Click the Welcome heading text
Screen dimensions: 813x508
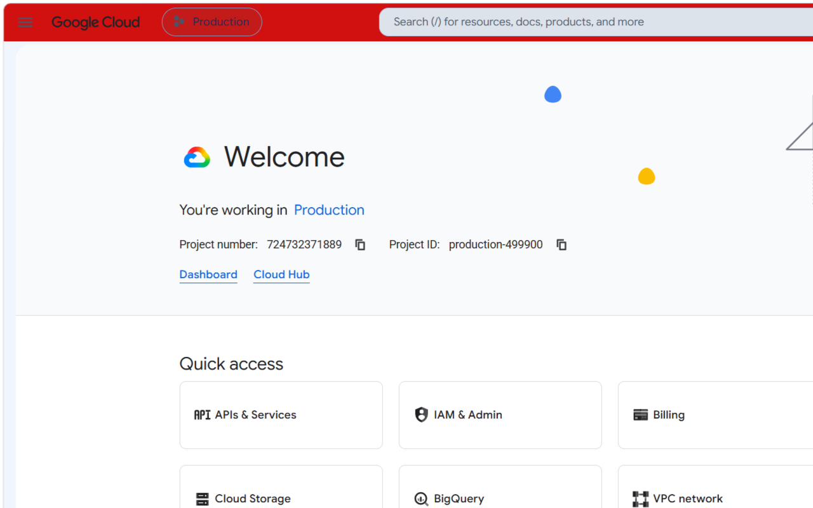coord(285,157)
